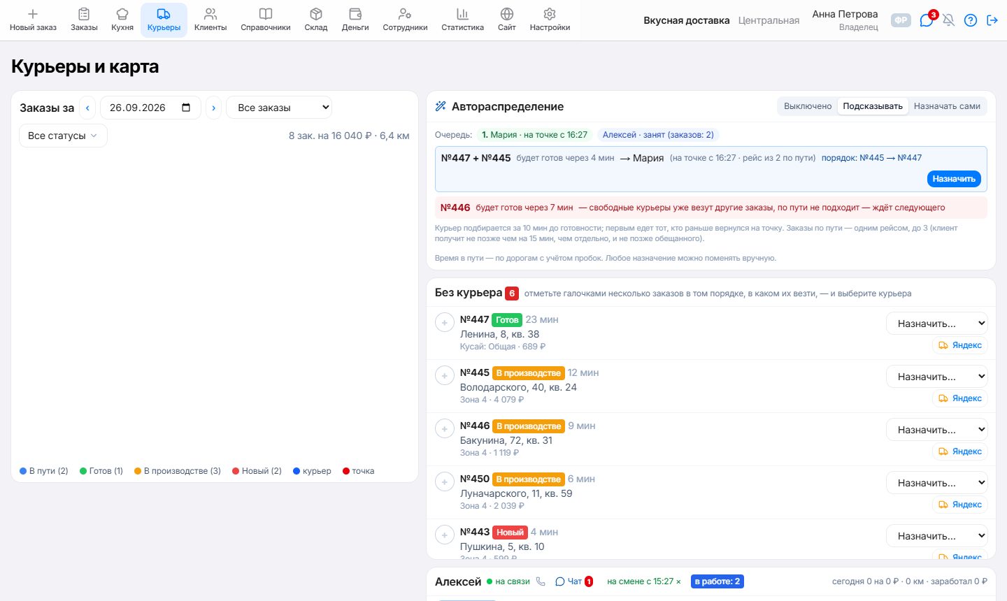Screen dimensions: 1007x601
Task: Click the в работе: 2 badge
Action: pos(717,581)
